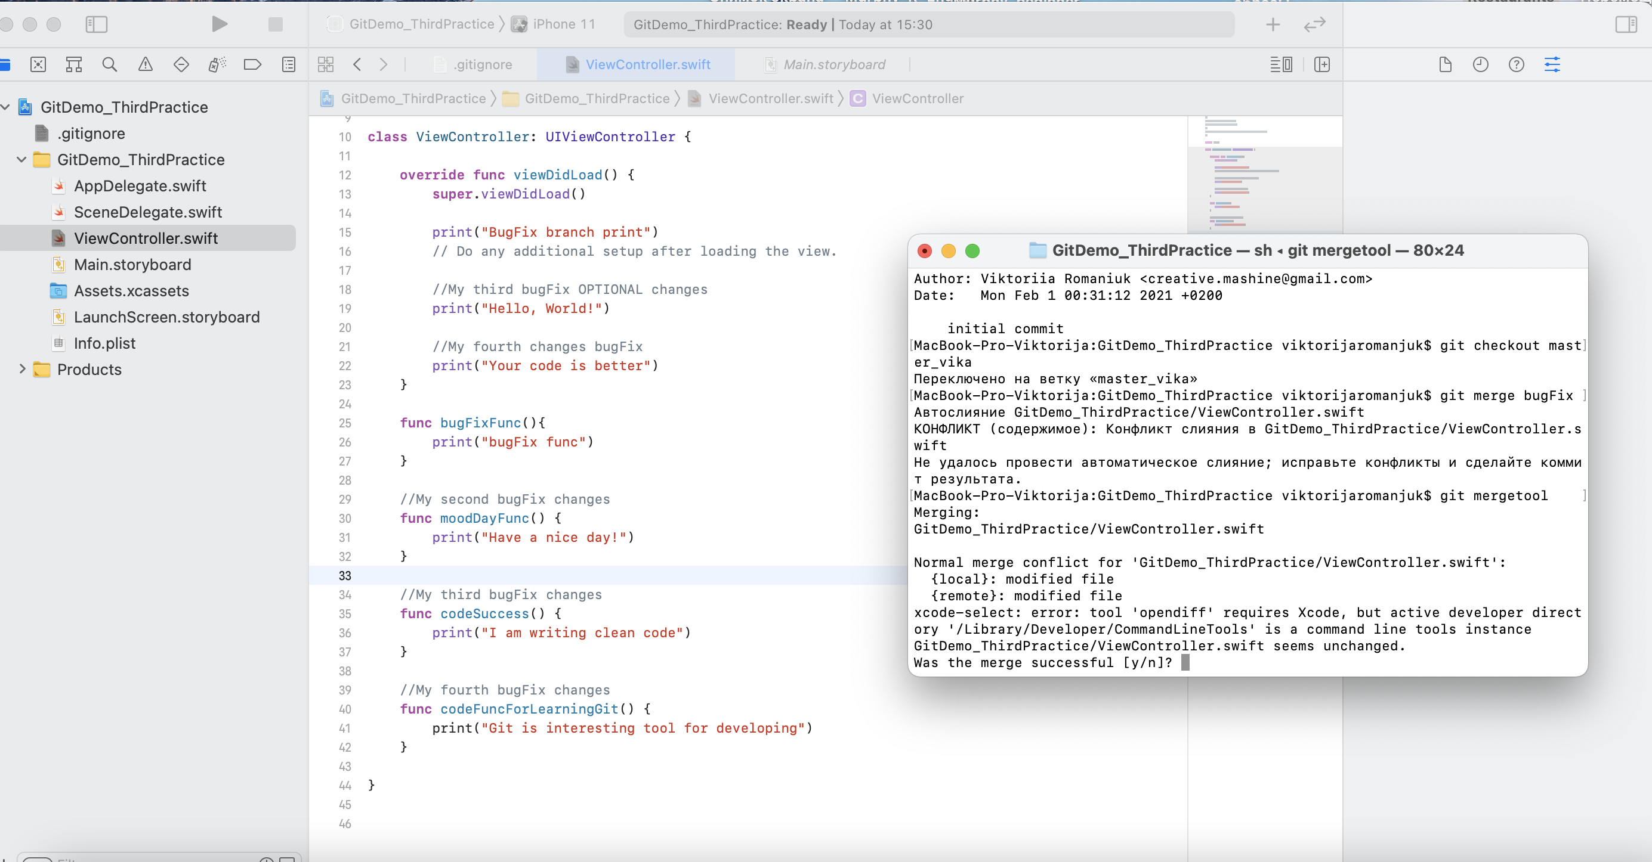Open the test navigator diamond icon

pos(181,64)
